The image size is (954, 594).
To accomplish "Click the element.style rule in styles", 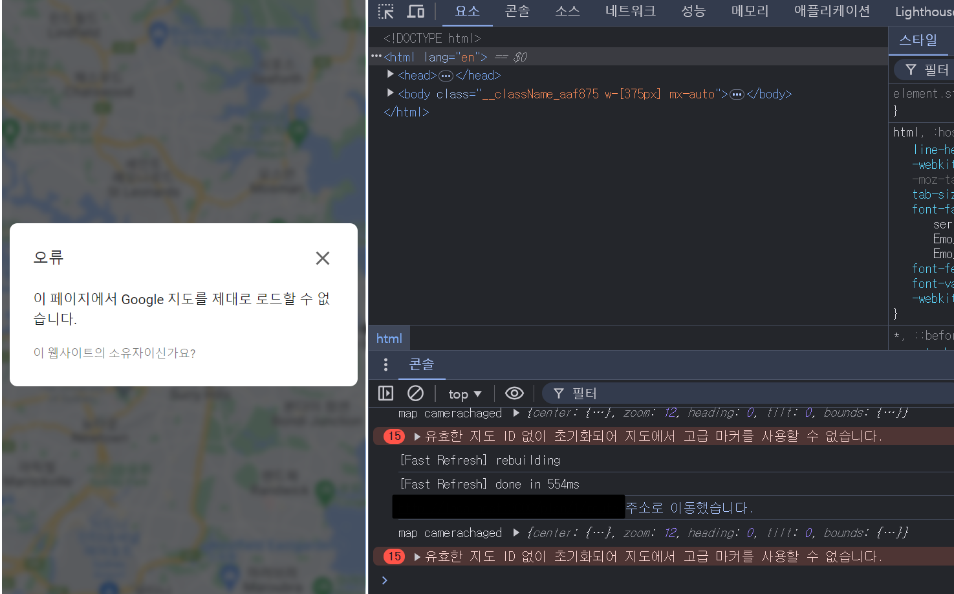I will 923,94.
